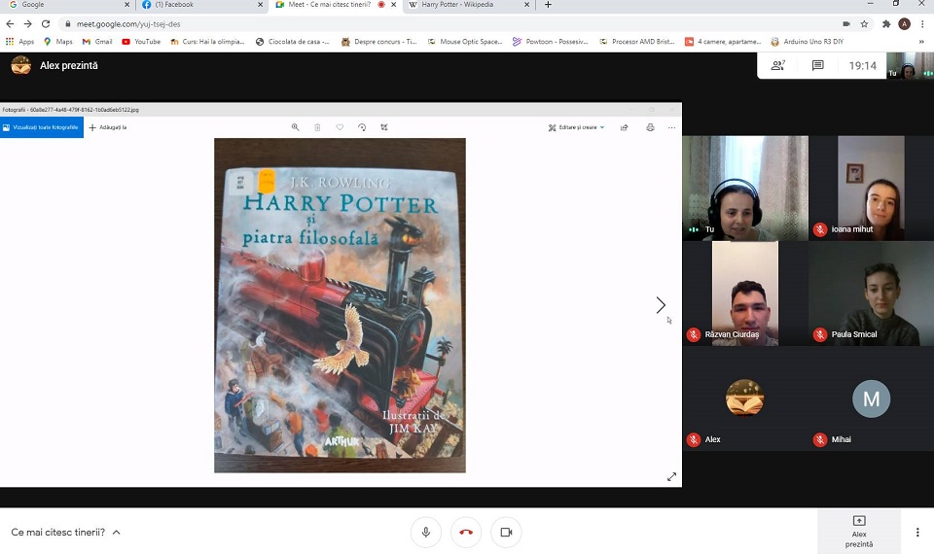Toggle the camera on or off

pyautogui.click(x=506, y=532)
